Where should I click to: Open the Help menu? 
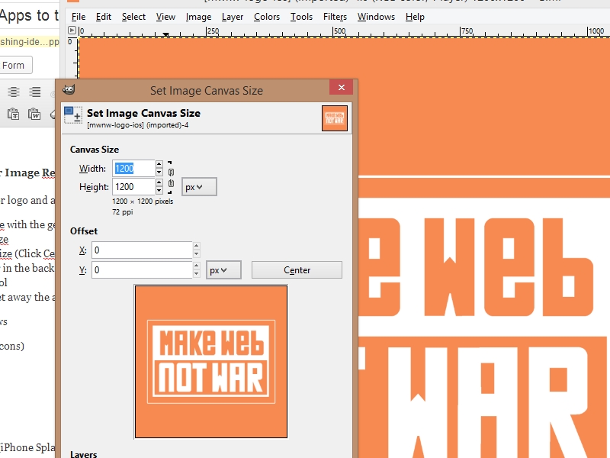[415, 17]
